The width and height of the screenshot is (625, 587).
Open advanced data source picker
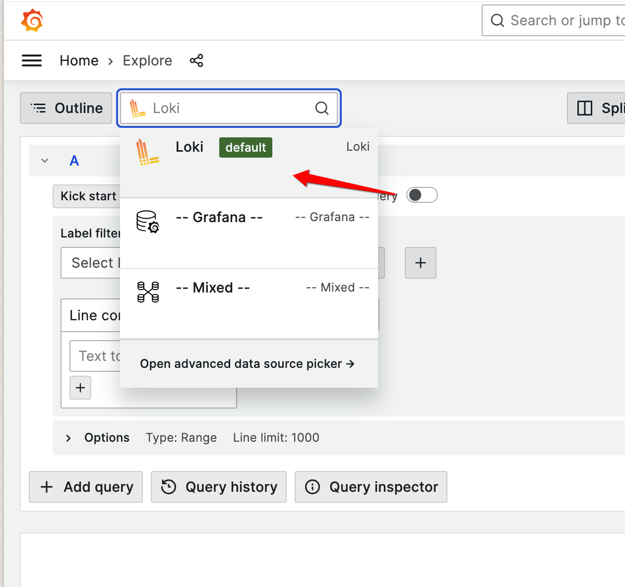pos(248,364)
